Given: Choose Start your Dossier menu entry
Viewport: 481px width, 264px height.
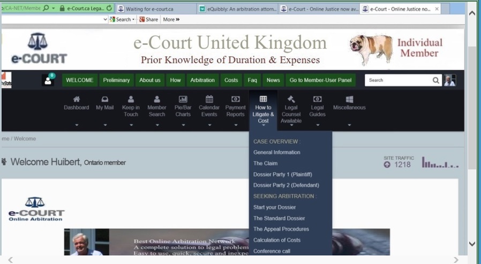Looking at the screenshot, I should click(275, 207).
